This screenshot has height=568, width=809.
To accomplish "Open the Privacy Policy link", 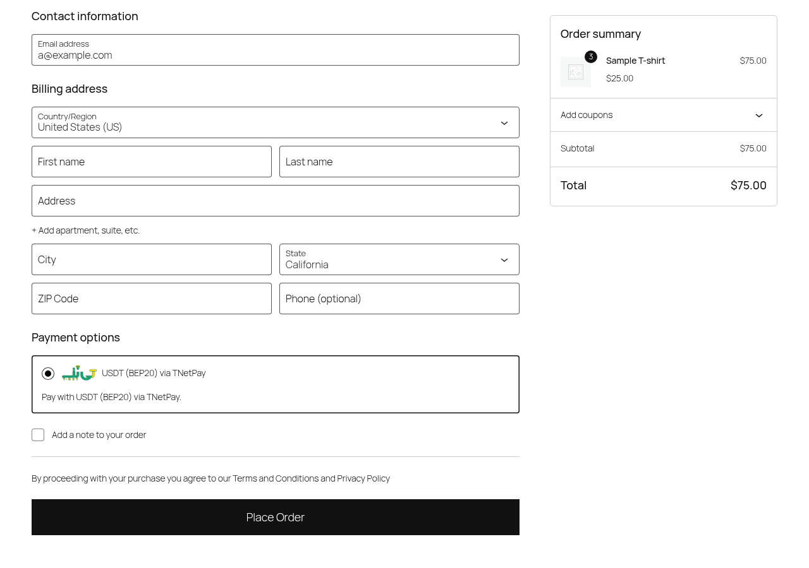I will tap(363, 478).
